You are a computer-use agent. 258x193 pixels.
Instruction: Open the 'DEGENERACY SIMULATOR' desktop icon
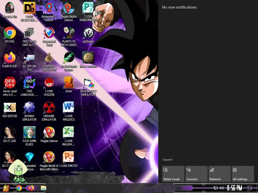[88, 86]
